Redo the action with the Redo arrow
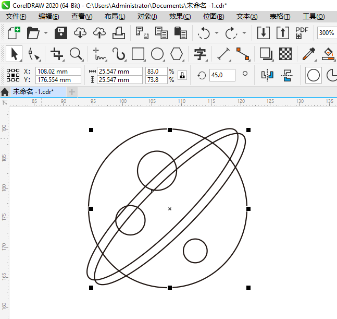 click(x=231, y=33)
